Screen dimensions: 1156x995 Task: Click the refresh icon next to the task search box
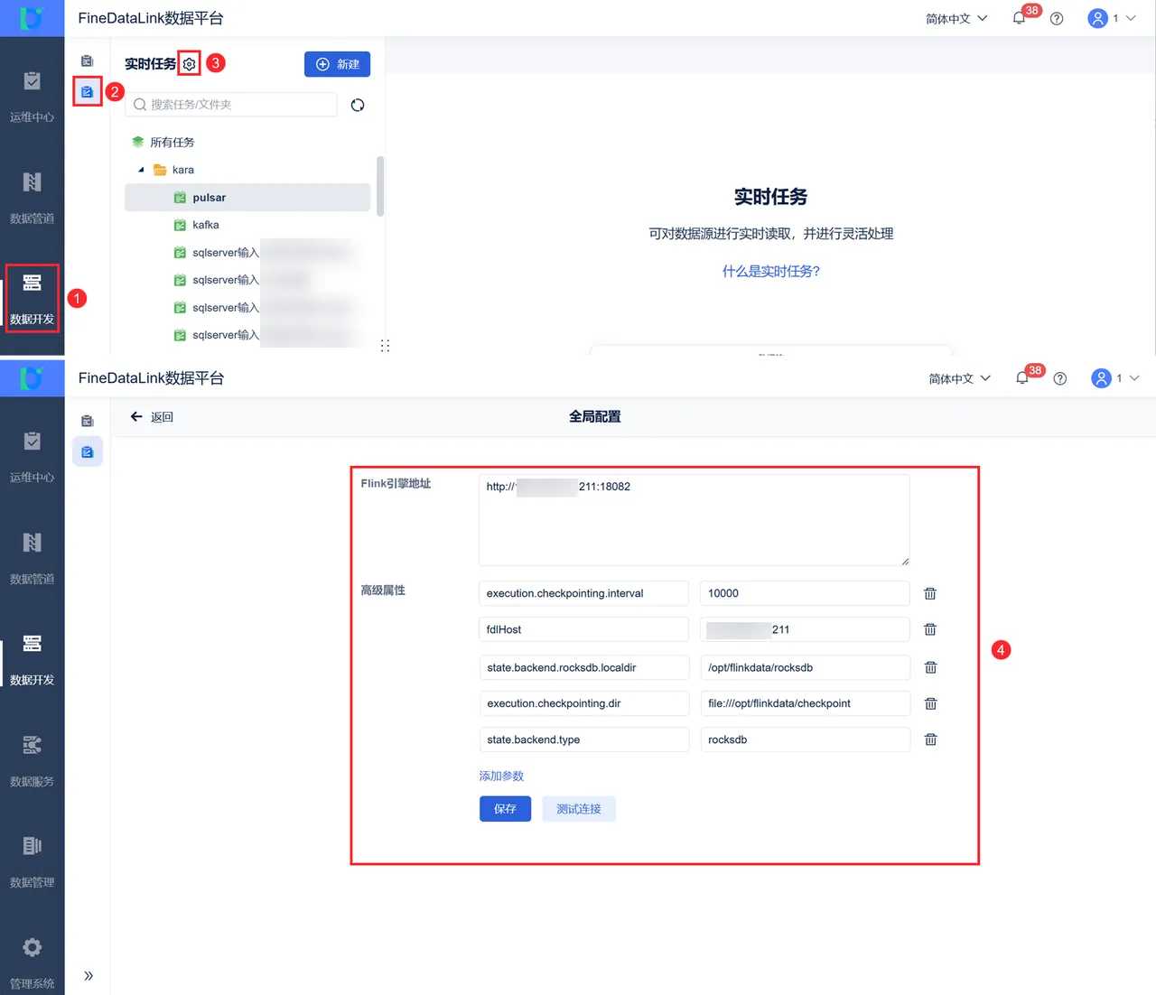pyautogui.click(x=358, y=105)
